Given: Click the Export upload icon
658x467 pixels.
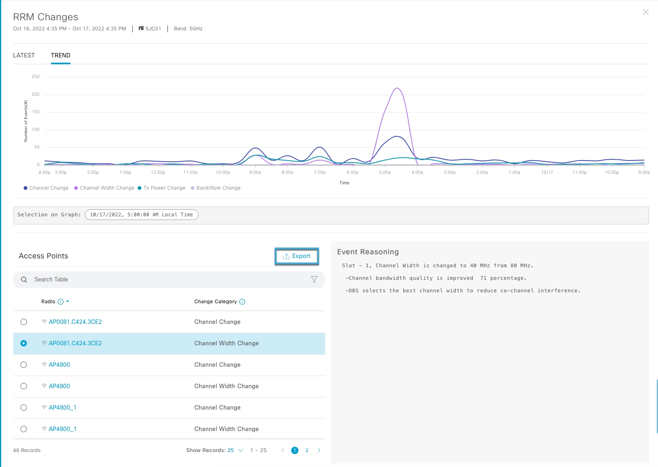Looking at the screenshot, I should 286,256.
